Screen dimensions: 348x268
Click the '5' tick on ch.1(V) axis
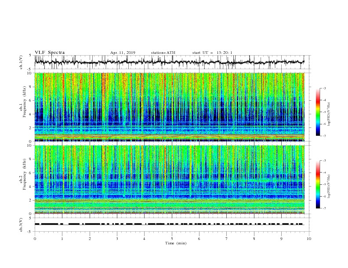click(x=31, y=55)
